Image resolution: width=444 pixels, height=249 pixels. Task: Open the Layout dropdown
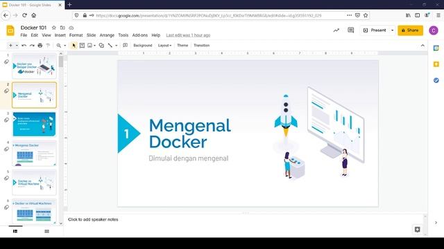click(164, 46)
